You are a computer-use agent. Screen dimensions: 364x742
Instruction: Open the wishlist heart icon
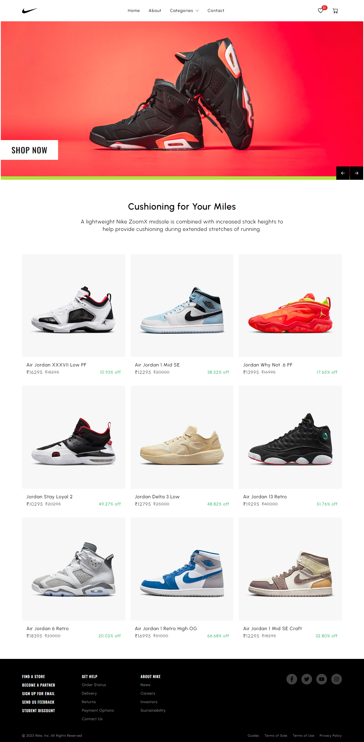[320, 11]
